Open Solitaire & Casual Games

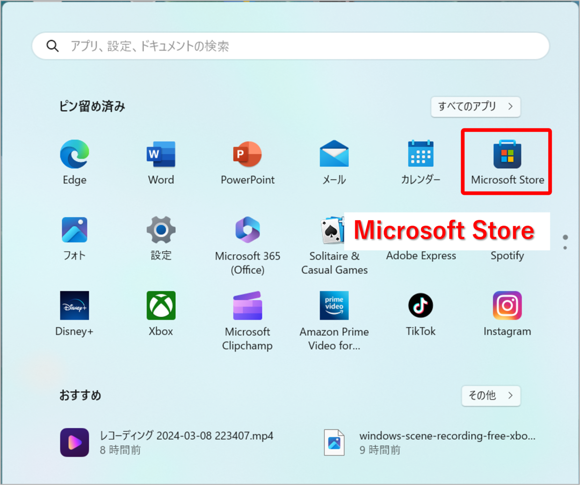[334, 245]
